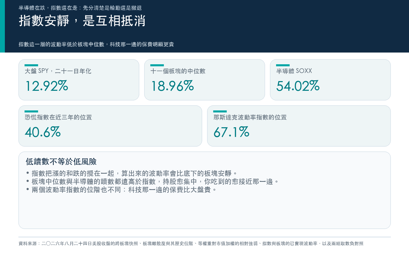Click the value 18.96%

pyautogui.click(x=173, y=86)
